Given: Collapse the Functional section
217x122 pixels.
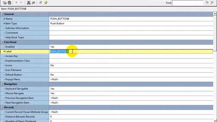Looking at the screenshot, I should tap(2, 42).
